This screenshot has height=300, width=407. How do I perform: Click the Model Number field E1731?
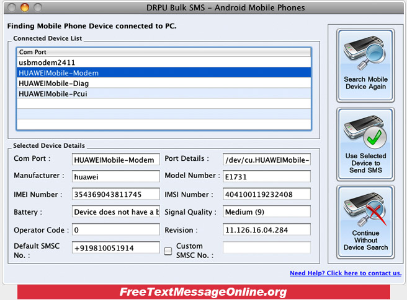(267, 176)
